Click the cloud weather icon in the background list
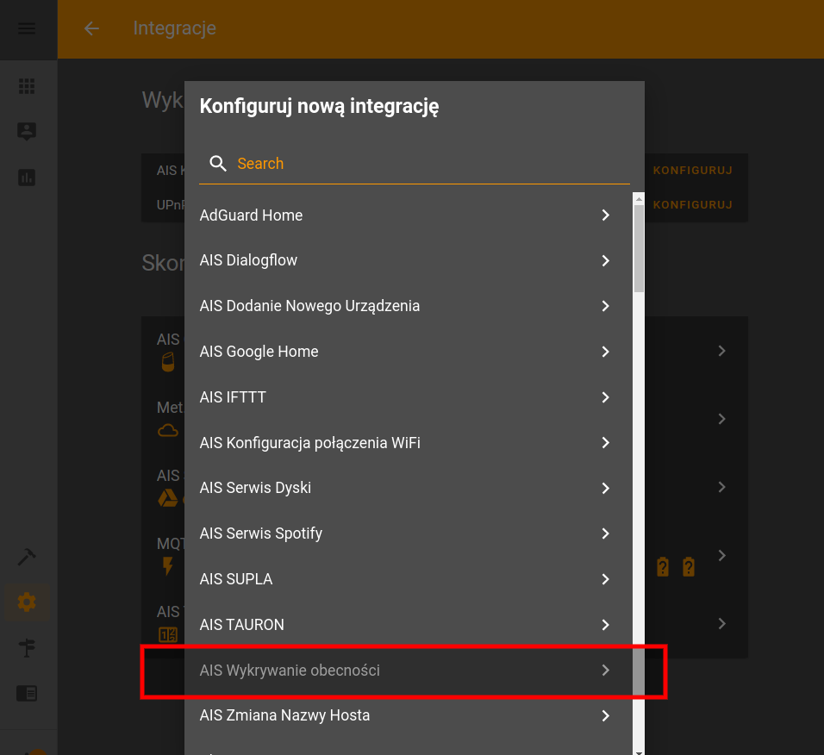Viewport: 824px width, 755px height. click(x=168, y=431)
